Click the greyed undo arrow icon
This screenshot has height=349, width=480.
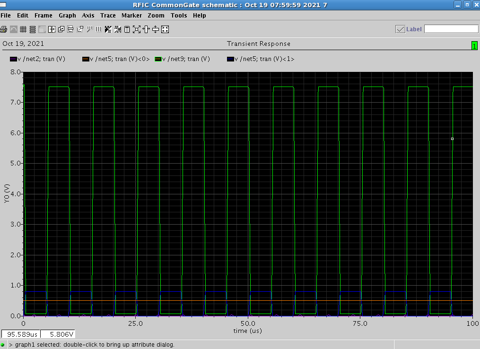tap(13, 29)
